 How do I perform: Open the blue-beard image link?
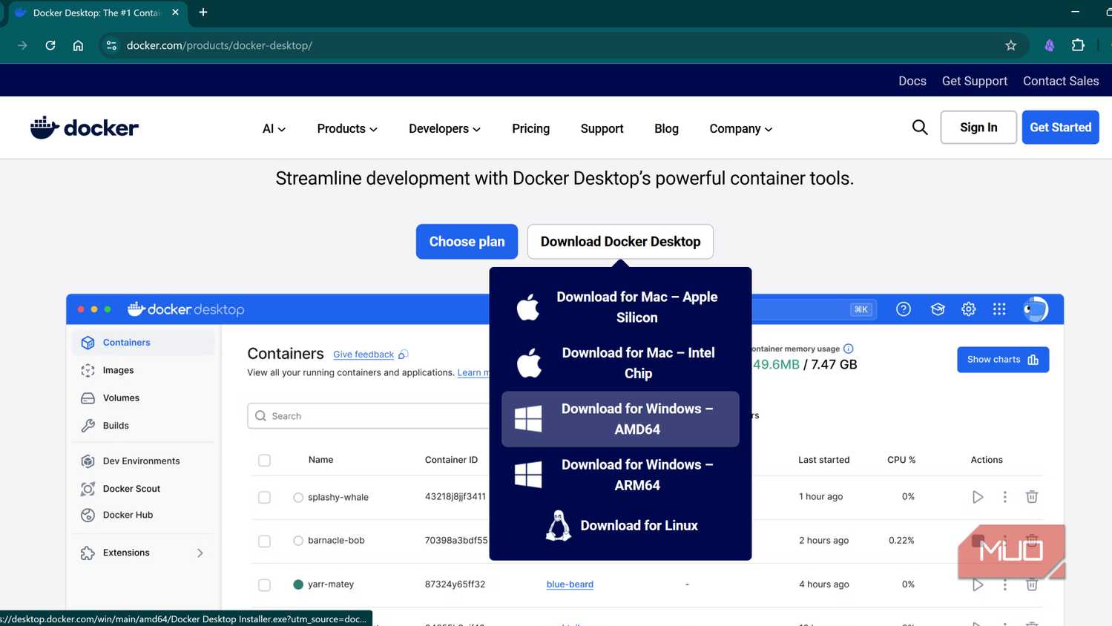tap(570, 584)
